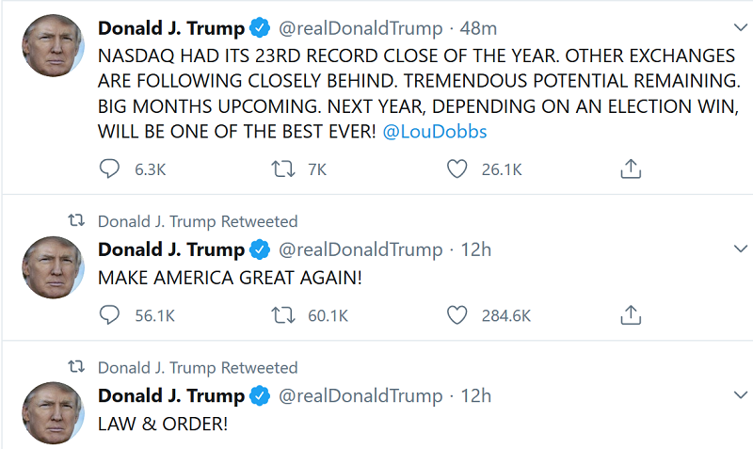
Task: Open more options for NASDAQ tweet
Action: [x=740, y=28]
